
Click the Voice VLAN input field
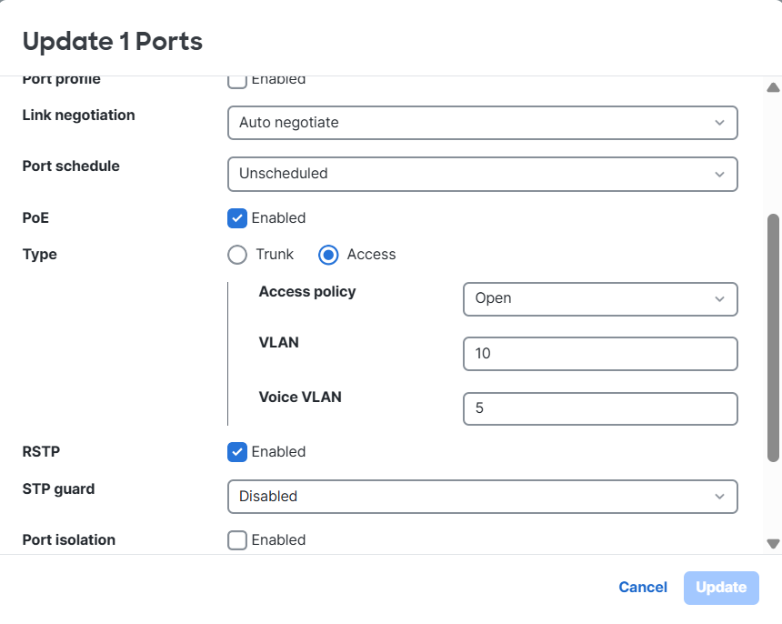tap(600, 408)
